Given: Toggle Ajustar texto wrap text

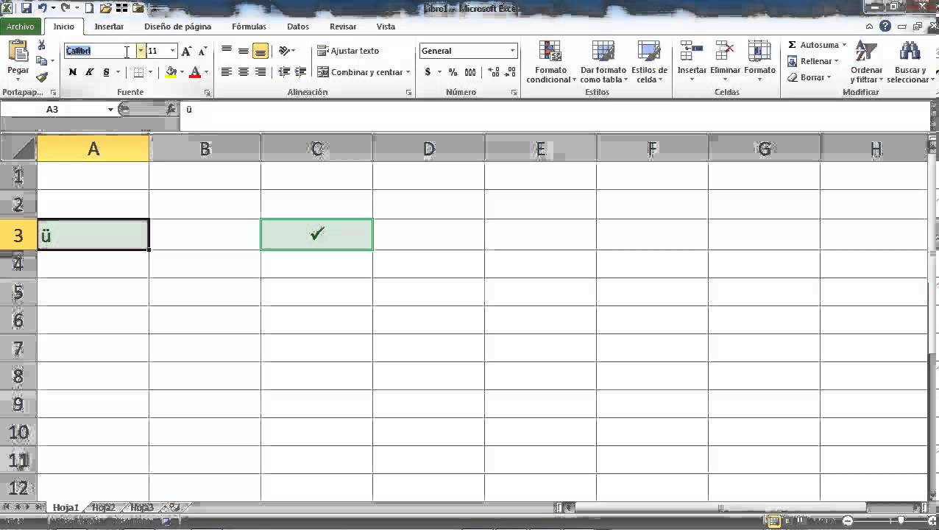Looking at the screenshot, I should [348, 51].
